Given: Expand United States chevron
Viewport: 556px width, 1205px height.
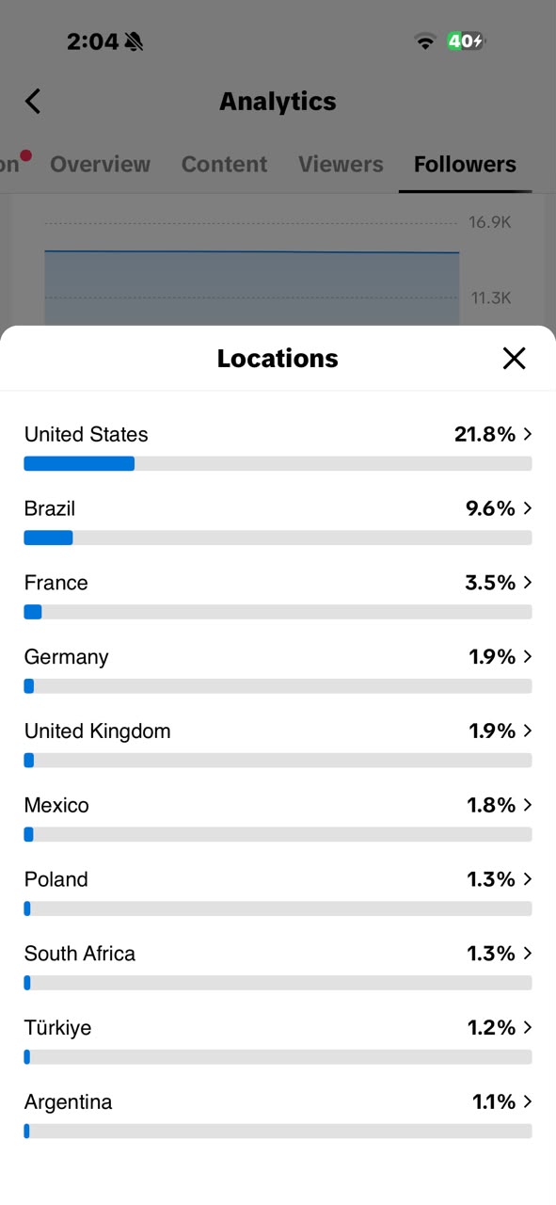Looking at the screenshot, I should (x=528, y=434).
